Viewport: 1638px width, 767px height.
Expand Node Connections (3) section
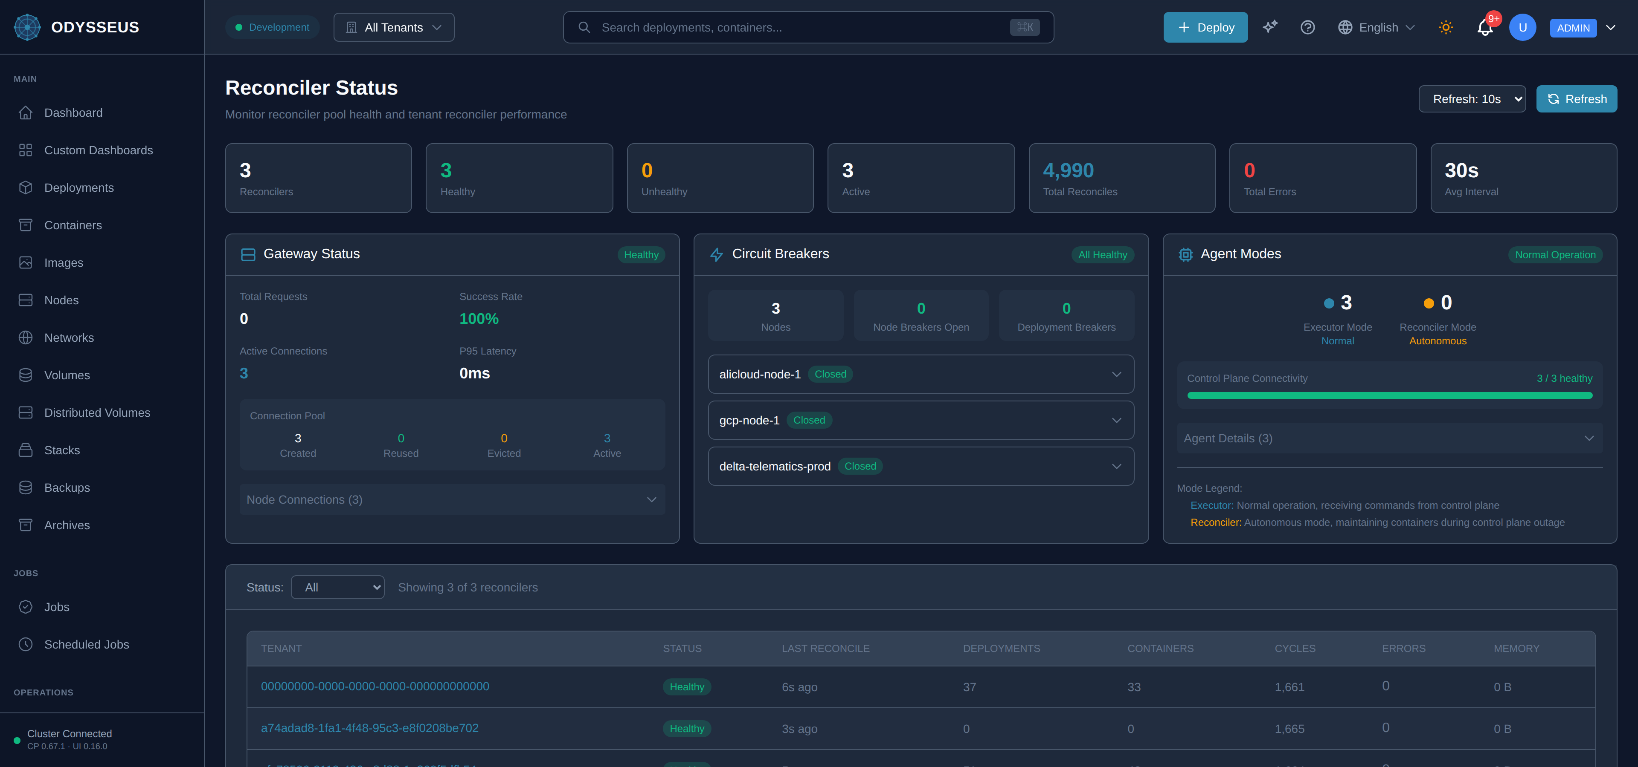pos(452,500)
